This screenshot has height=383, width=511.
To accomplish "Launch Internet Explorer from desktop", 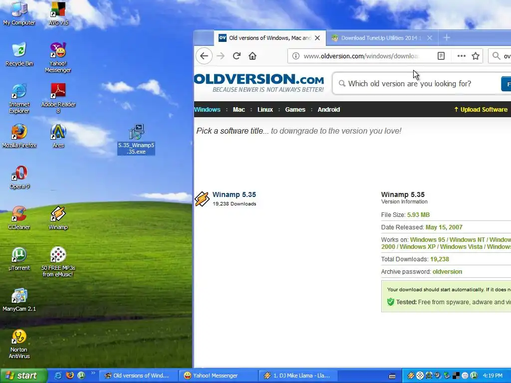I will click(19, 98).
